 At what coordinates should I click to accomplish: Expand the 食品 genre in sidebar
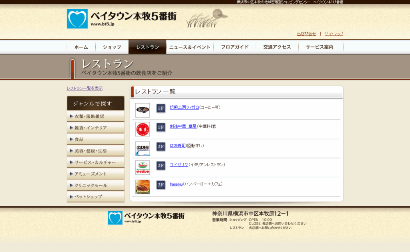pyautogui.click(x=95, y=140)
